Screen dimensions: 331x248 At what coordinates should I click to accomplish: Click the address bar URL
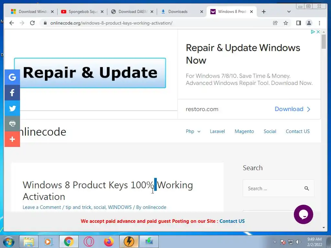[111, 23]
